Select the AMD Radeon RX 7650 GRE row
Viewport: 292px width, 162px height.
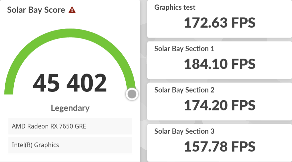pyautogui.click(x=70, y=126)
